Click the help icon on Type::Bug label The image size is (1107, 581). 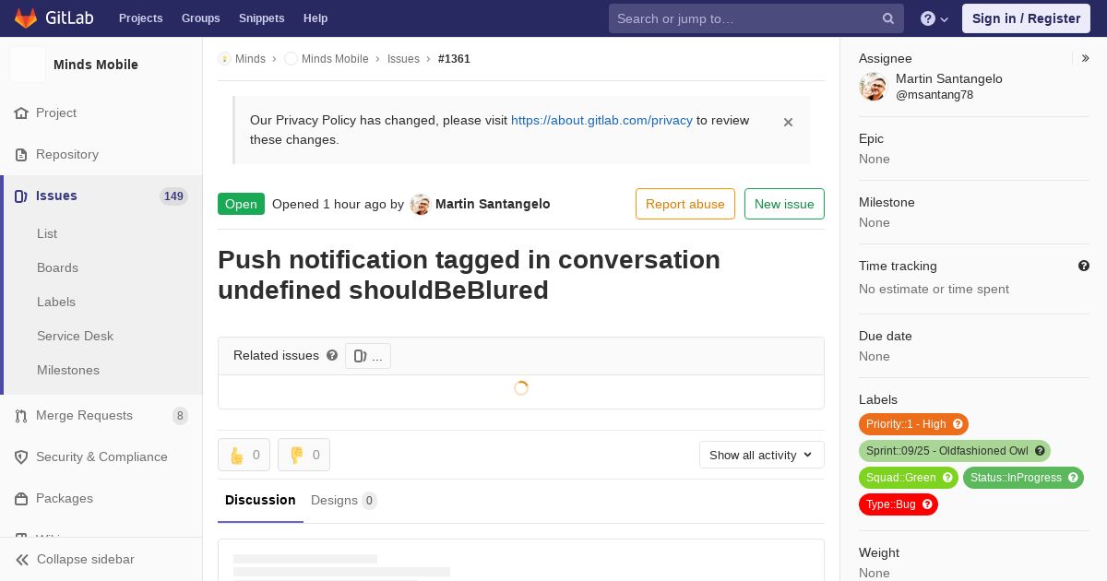coord(927,504)
